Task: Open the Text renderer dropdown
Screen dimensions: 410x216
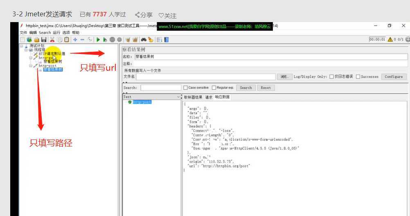Action: [152, 97]
